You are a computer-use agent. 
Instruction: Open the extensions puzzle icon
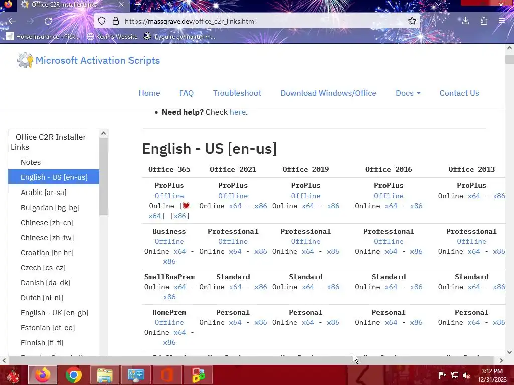[484, 21]
